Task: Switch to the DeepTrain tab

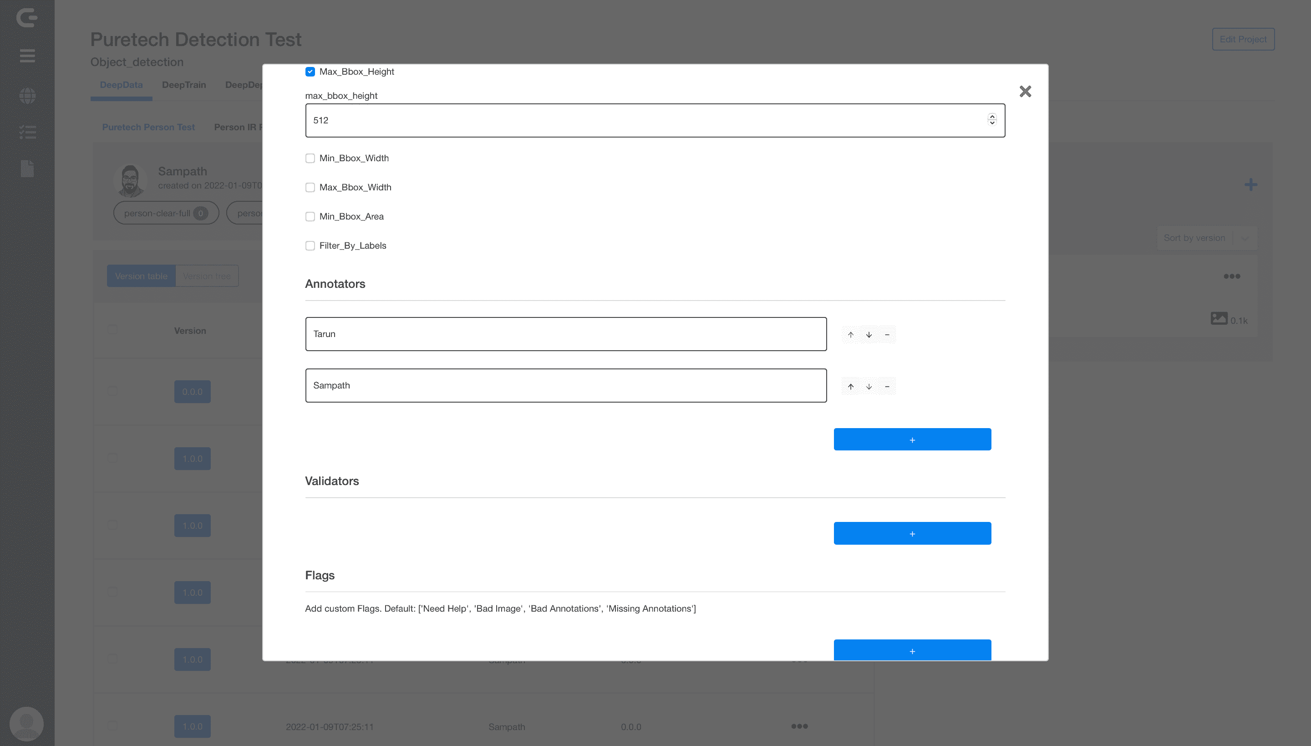Action: click(184, 85)
